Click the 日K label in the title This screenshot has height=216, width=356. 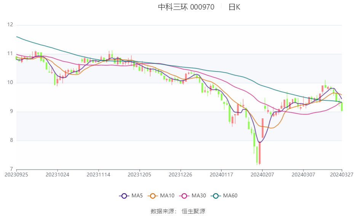coord(234,7)
